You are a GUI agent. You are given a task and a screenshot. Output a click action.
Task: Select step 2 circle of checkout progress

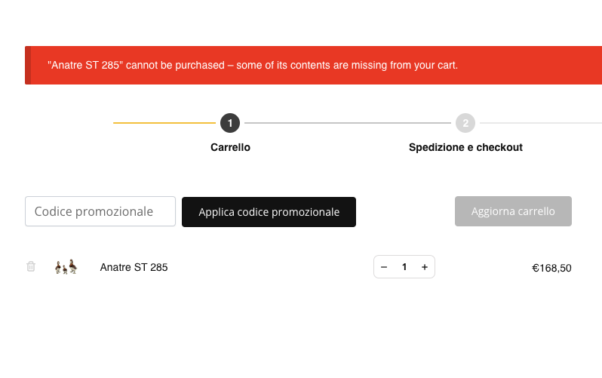click(465, 123)
